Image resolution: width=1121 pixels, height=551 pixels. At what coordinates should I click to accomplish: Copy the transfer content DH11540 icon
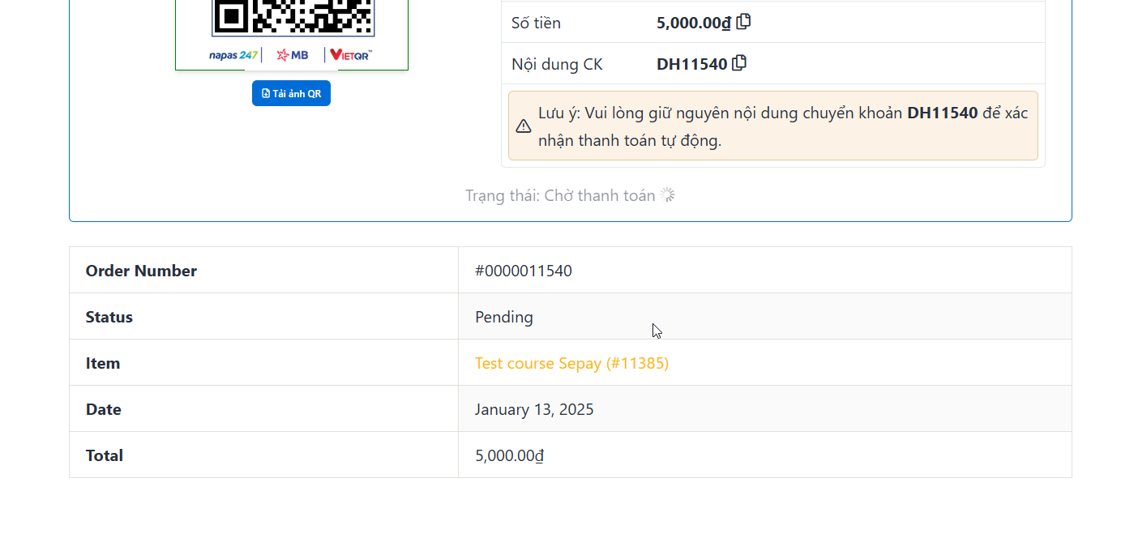click(738, 63)
